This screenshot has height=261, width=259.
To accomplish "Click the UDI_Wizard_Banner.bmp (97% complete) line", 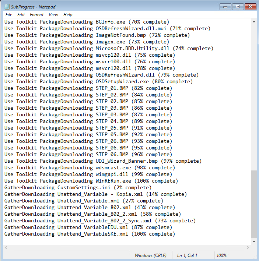I will (x=103, y=161).
